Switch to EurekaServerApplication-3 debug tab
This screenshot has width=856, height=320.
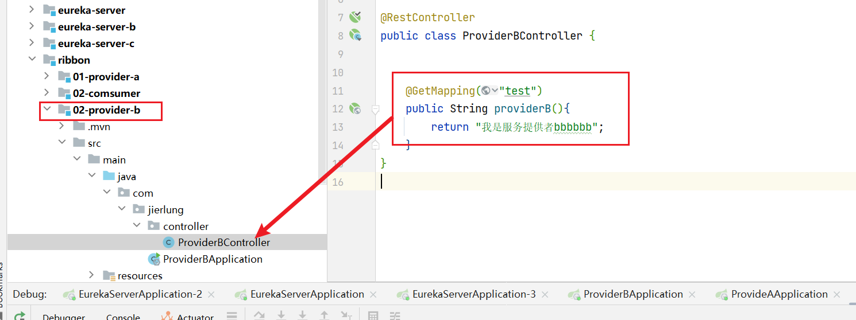click(x=474, y=294)
